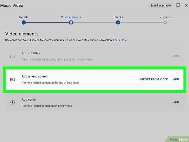189x142 pixels.
Task: Click the Details step checkmark circle
Action: 24,23
